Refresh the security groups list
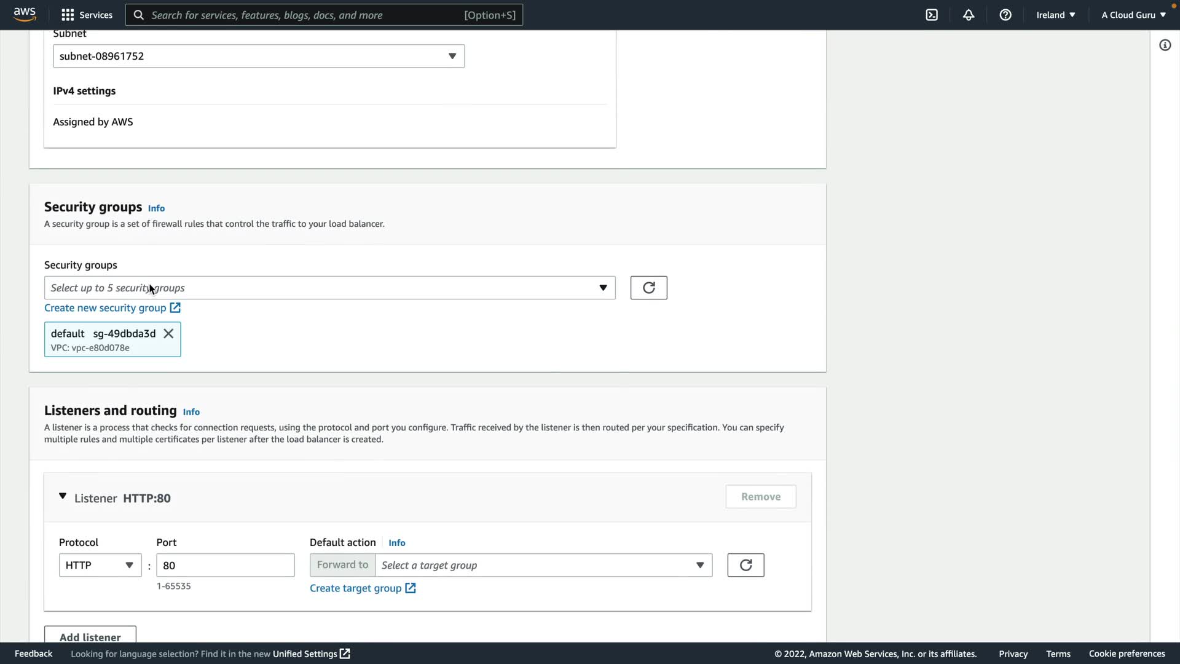 point(648,288)
